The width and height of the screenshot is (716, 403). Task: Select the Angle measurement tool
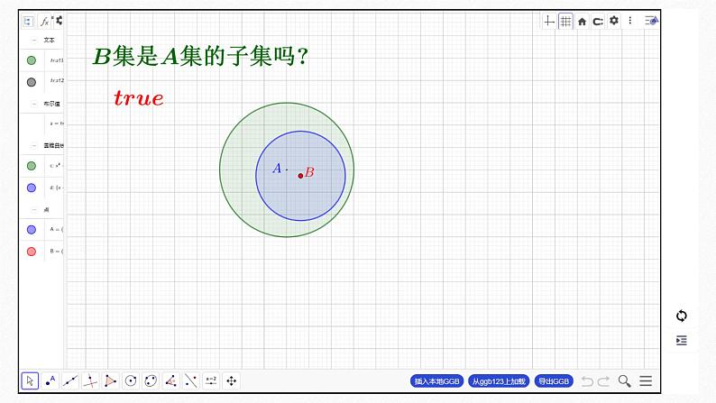170,380
